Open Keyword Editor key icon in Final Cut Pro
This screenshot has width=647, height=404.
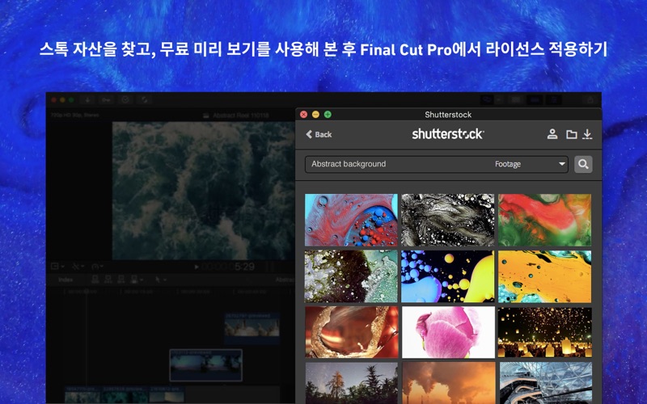(106, 99)
